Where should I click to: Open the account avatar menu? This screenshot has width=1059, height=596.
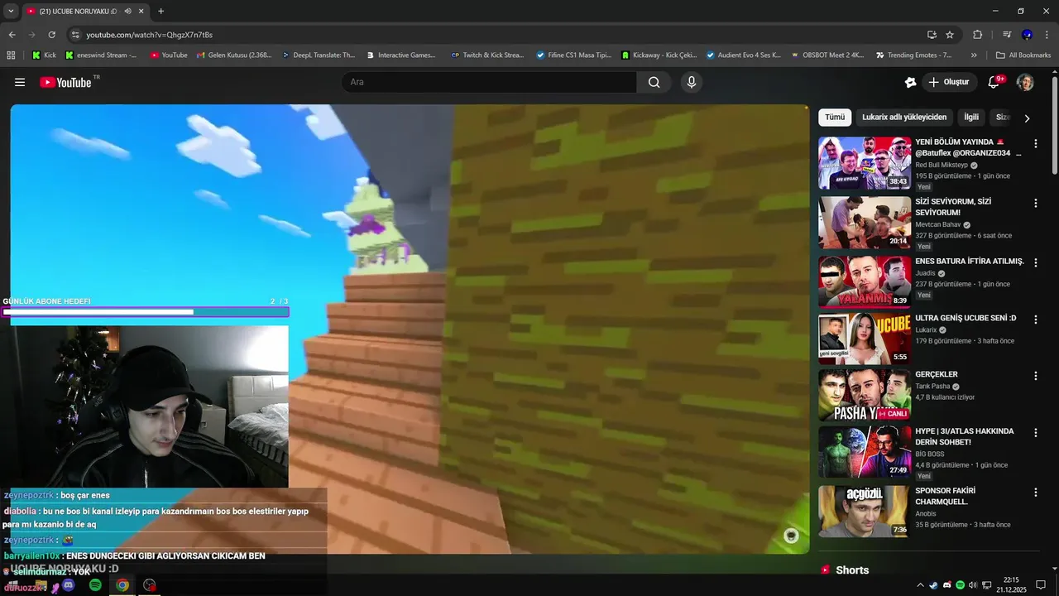(1025, 82)
